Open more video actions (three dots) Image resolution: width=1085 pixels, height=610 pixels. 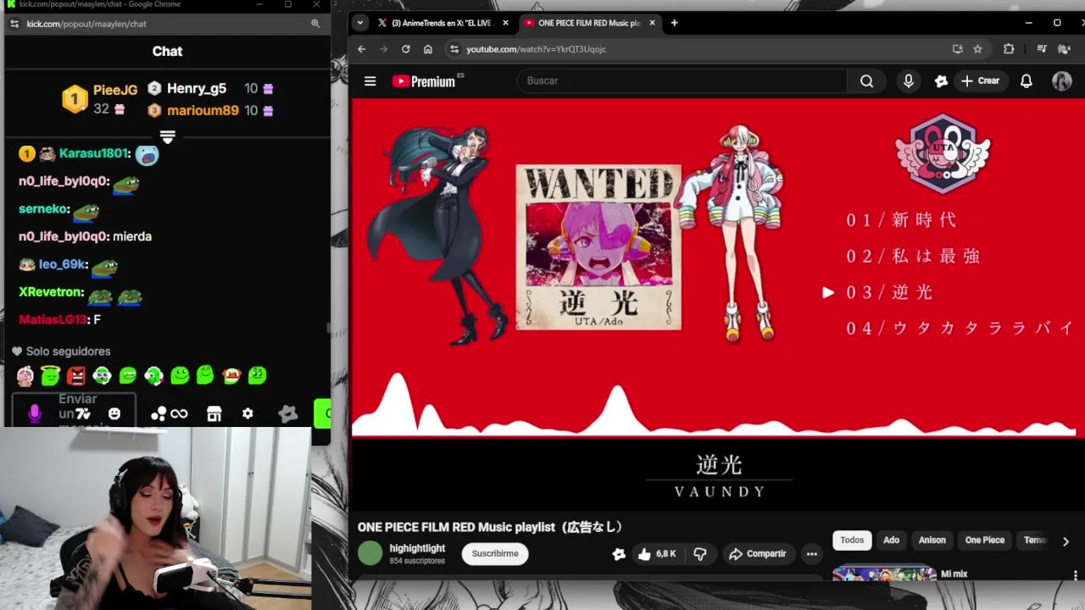tap(811, 554)
